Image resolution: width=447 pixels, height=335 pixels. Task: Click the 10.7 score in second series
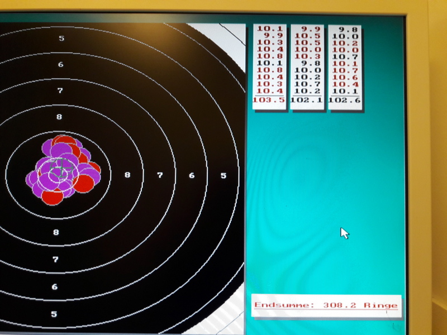click(x=307, y=84)
